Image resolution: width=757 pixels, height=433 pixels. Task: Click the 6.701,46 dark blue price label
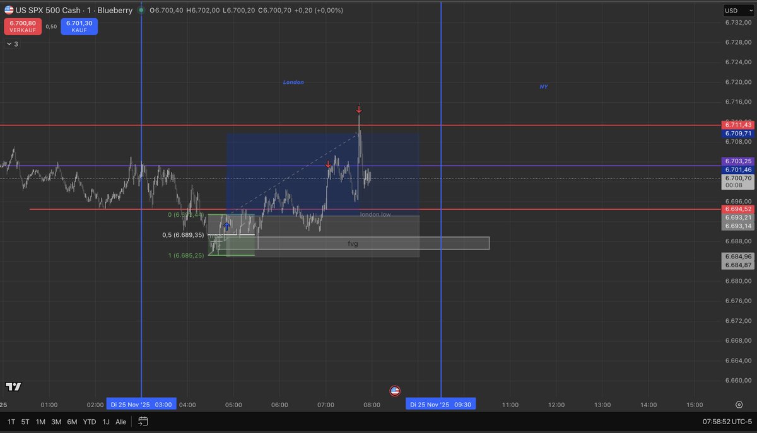738,170
